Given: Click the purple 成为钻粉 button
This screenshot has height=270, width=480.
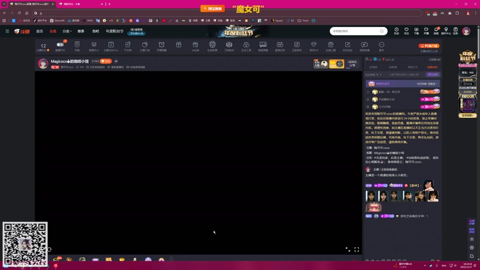Looking at the screenshot, I should coord(433,74).
